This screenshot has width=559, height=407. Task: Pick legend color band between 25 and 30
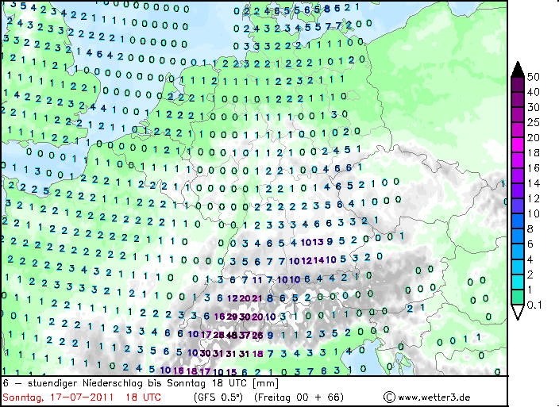(518, 115)
